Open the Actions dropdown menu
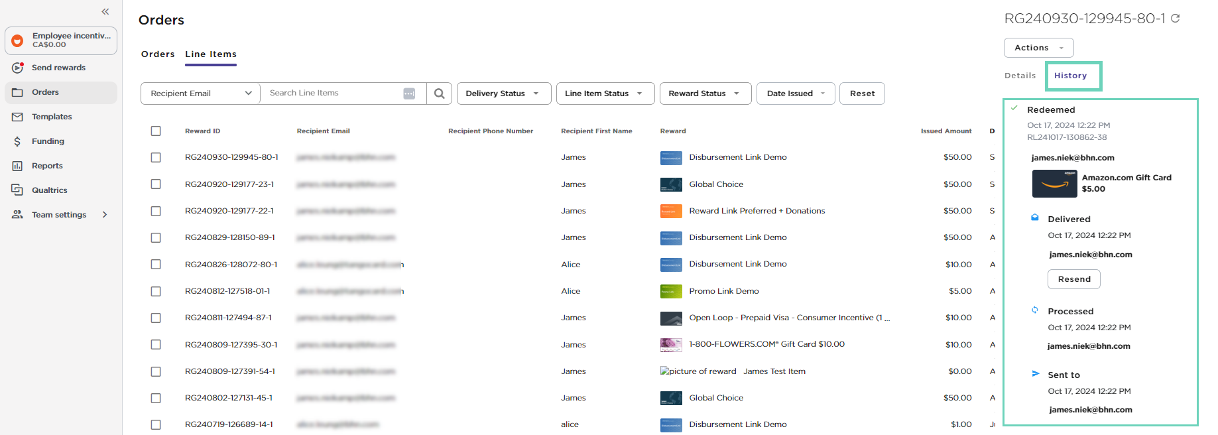 click(1038, 48)
